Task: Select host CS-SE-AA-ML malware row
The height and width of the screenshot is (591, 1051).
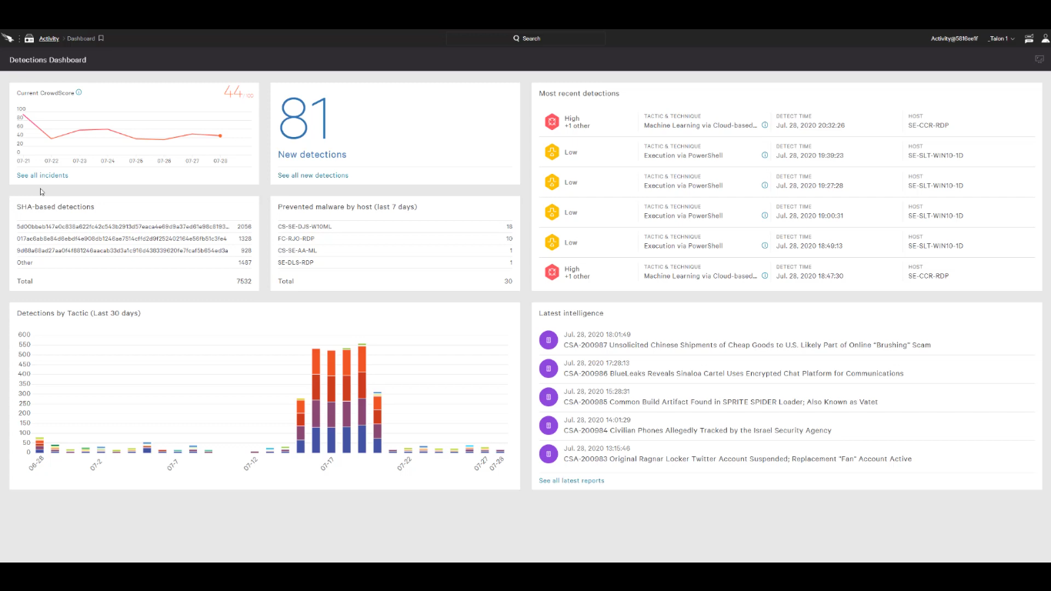Action: tap(395, 250)
